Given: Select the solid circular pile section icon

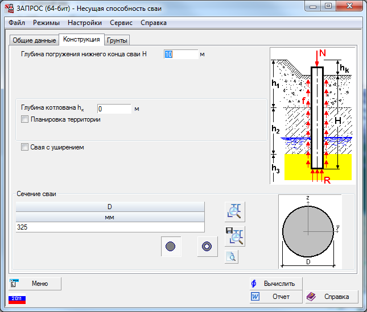Looking at the screenshot, I should tap(171, 246).
